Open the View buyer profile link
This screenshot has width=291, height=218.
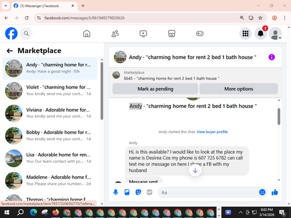(212, 132)
